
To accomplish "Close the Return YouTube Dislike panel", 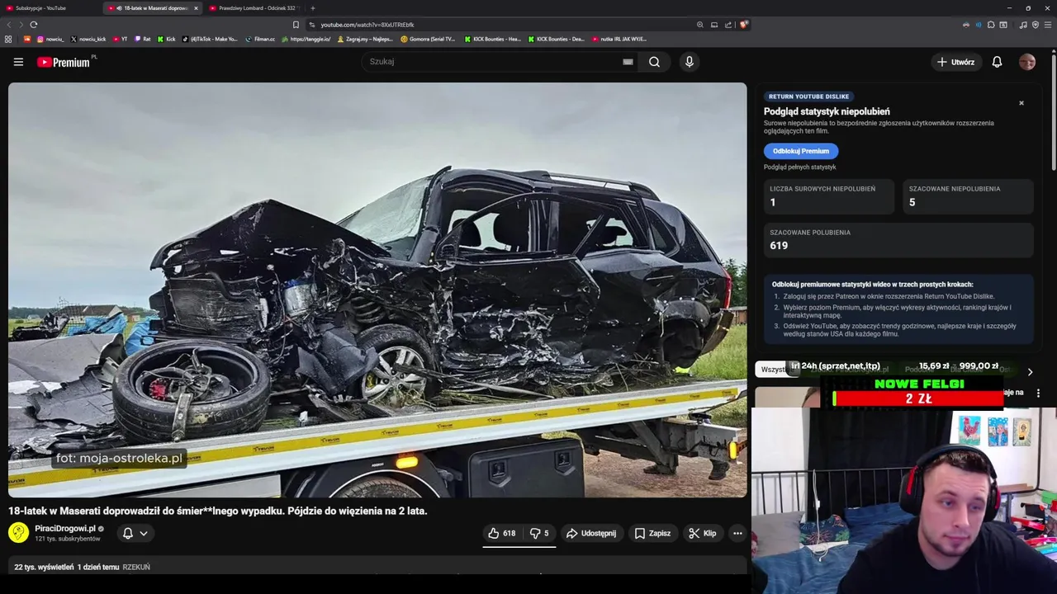I will tap(1021, 103).
